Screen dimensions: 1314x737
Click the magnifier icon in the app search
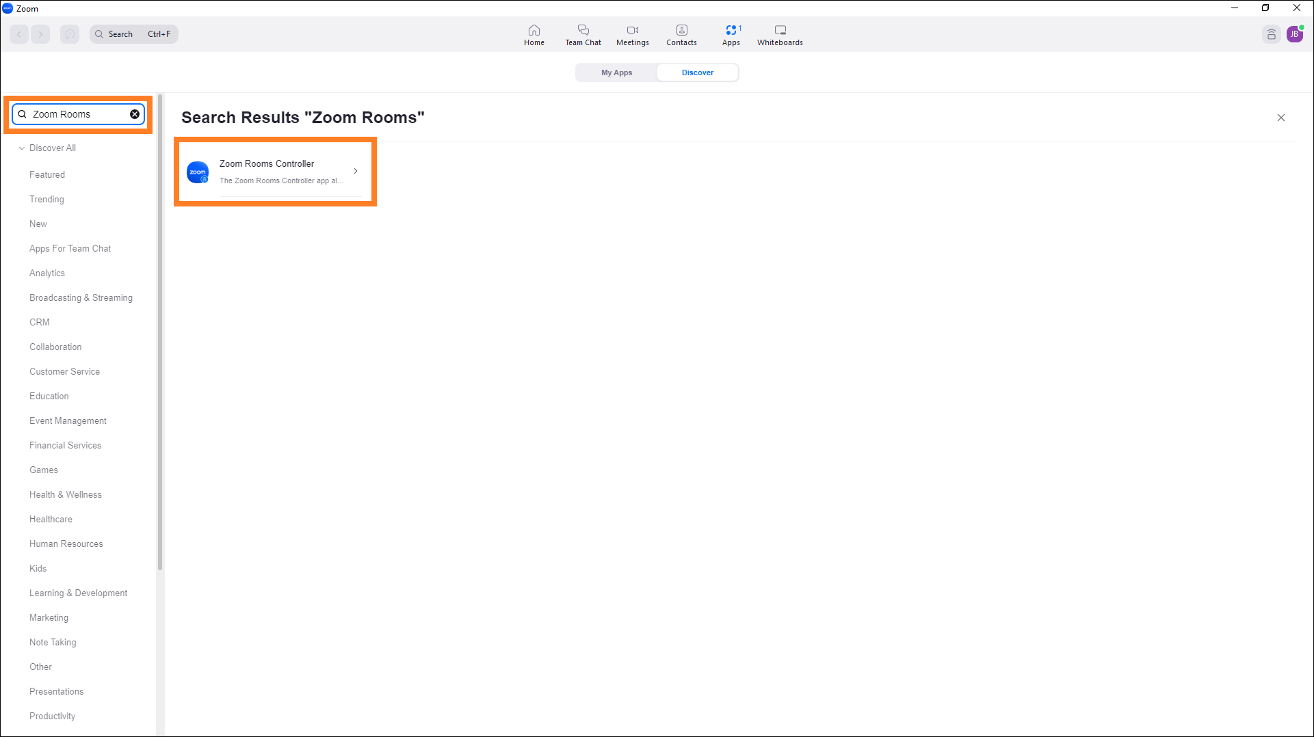[x=23, y=114]
